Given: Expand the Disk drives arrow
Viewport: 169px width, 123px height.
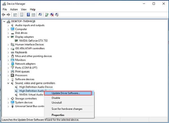Looking at the screenshot, I should (8, 33).
